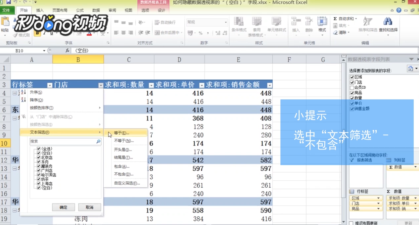The image size is (419, 225).
Task: Switch to the 插入 (Insert) ribbon tab
Action: tap(40, 10)
